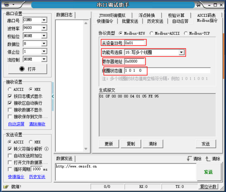Select the 数据日志 tab
This screenshot has width=226, height=192.
[x=64, y=15]
